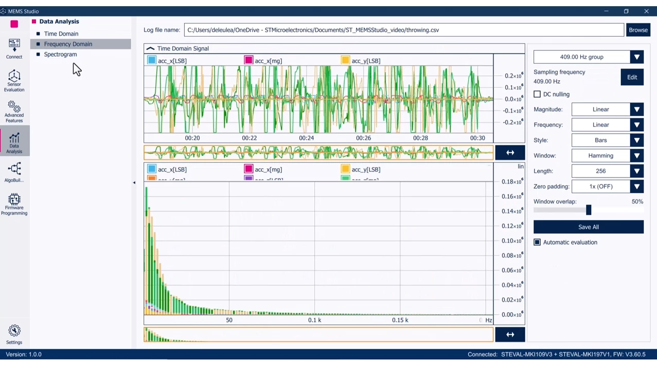Click the frequency spectrum bar chart

pos(318,248)
